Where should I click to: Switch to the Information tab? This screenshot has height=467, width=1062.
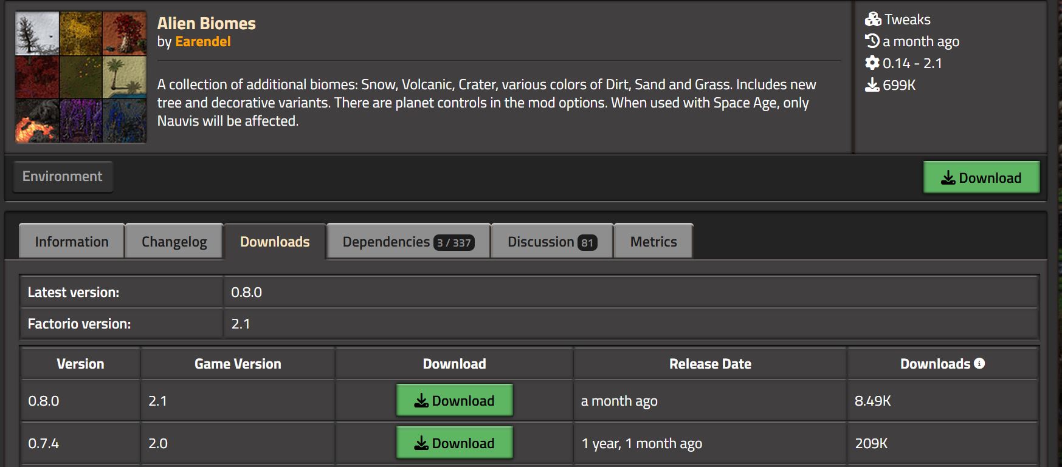[72, 242]
